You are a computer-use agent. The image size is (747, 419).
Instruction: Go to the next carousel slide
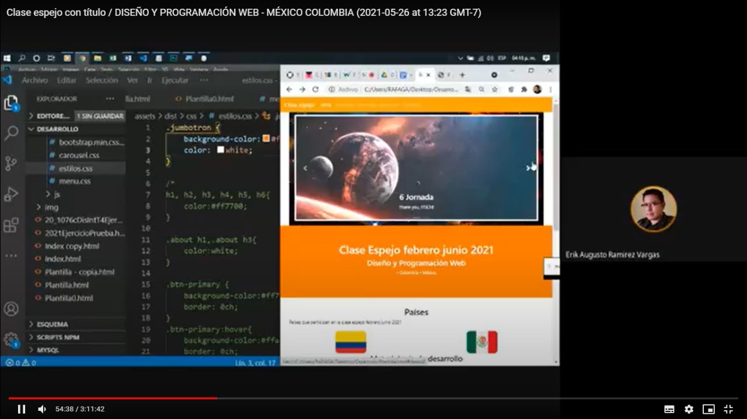pyautogui.click(x=528, y=168)
